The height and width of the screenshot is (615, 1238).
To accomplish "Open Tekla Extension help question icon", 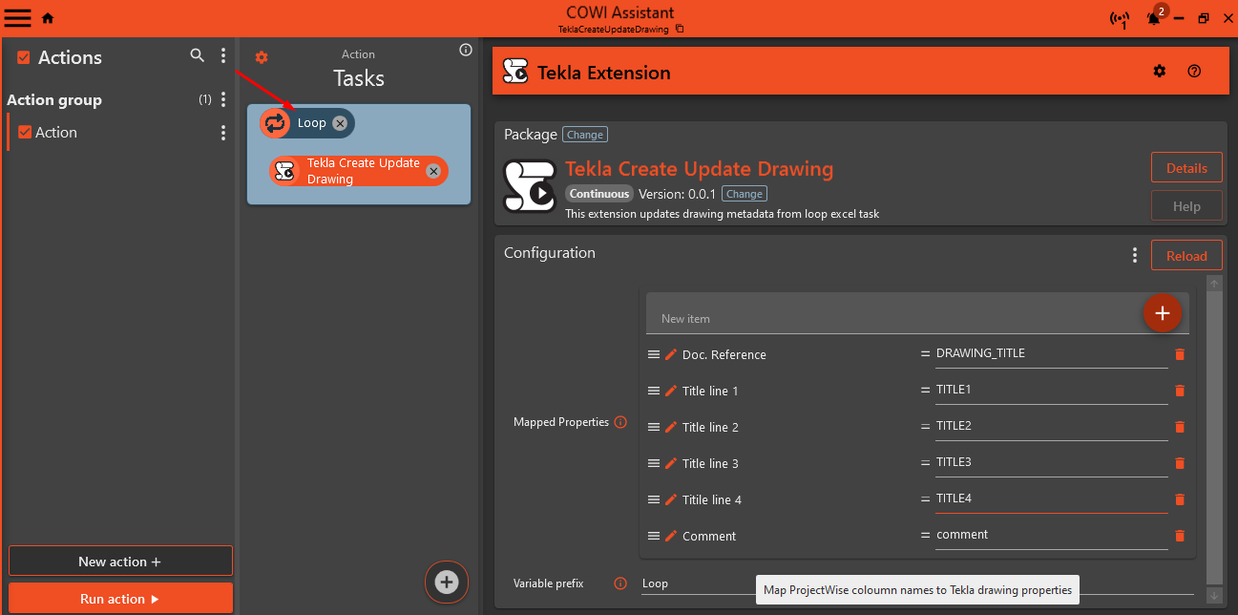I will click(x=1193, y=72).
